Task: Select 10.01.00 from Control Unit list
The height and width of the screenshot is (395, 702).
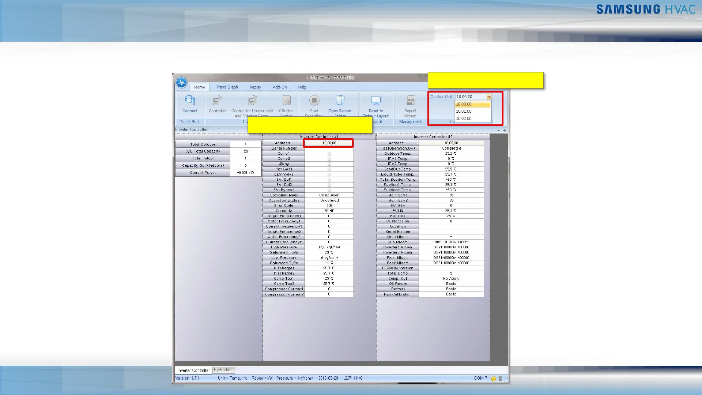Action: (464, 111)
